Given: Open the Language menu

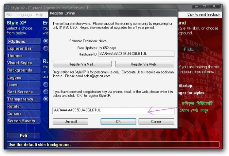Looking at the screenshot, I should click(x=24, y=15).
